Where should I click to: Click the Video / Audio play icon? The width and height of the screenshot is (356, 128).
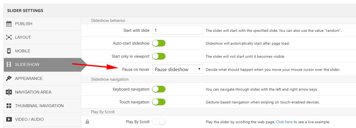[9, 119]
